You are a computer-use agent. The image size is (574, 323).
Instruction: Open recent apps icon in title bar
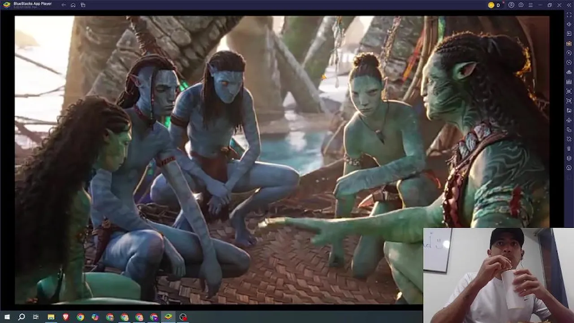83,5
